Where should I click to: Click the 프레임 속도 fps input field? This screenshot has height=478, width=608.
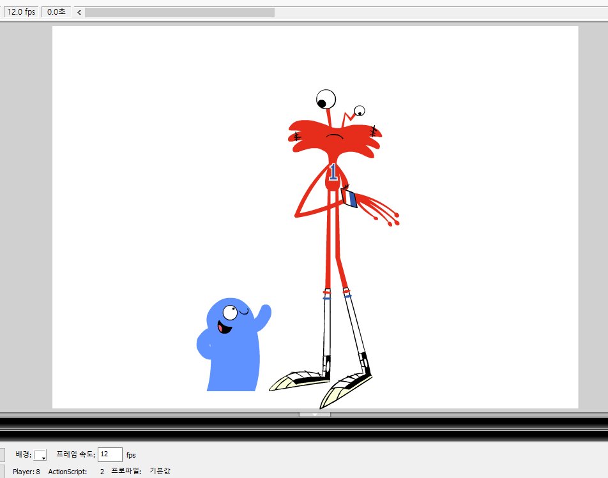[x=110, y=454]
